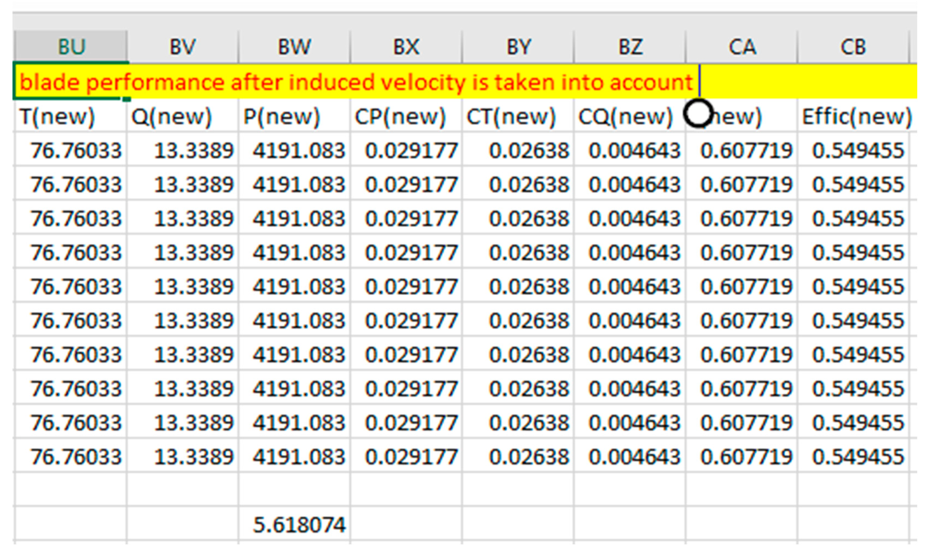Screen dimensions: 926x554
Task: Click the CQ(new) header cell
Action: pyautogui.click(x=626, y=116)
